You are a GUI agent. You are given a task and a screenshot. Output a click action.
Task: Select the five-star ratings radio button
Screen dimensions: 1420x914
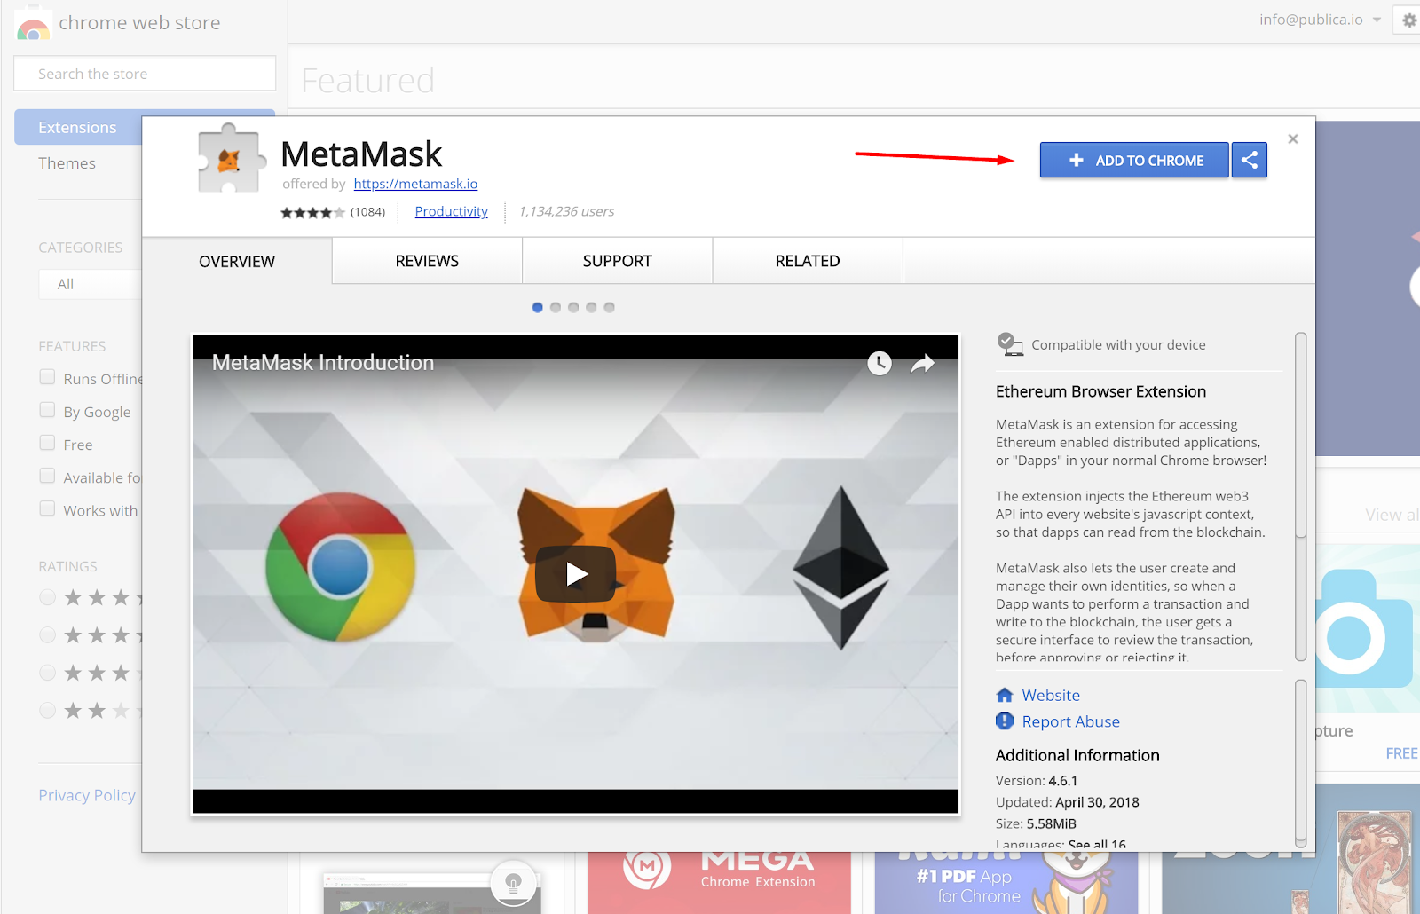[48, 597]
